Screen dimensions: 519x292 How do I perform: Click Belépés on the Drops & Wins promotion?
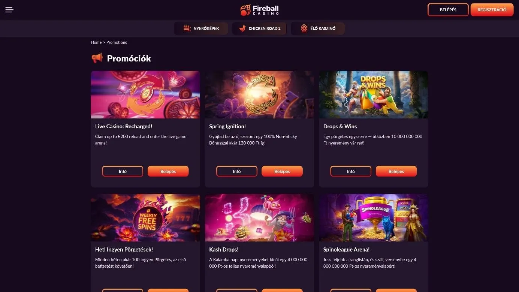(x=396, y=171)
